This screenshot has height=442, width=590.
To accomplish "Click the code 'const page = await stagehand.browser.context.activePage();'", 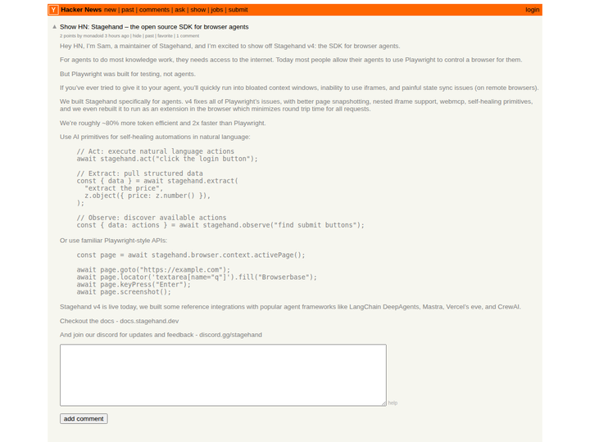I will tap(191, 255).
